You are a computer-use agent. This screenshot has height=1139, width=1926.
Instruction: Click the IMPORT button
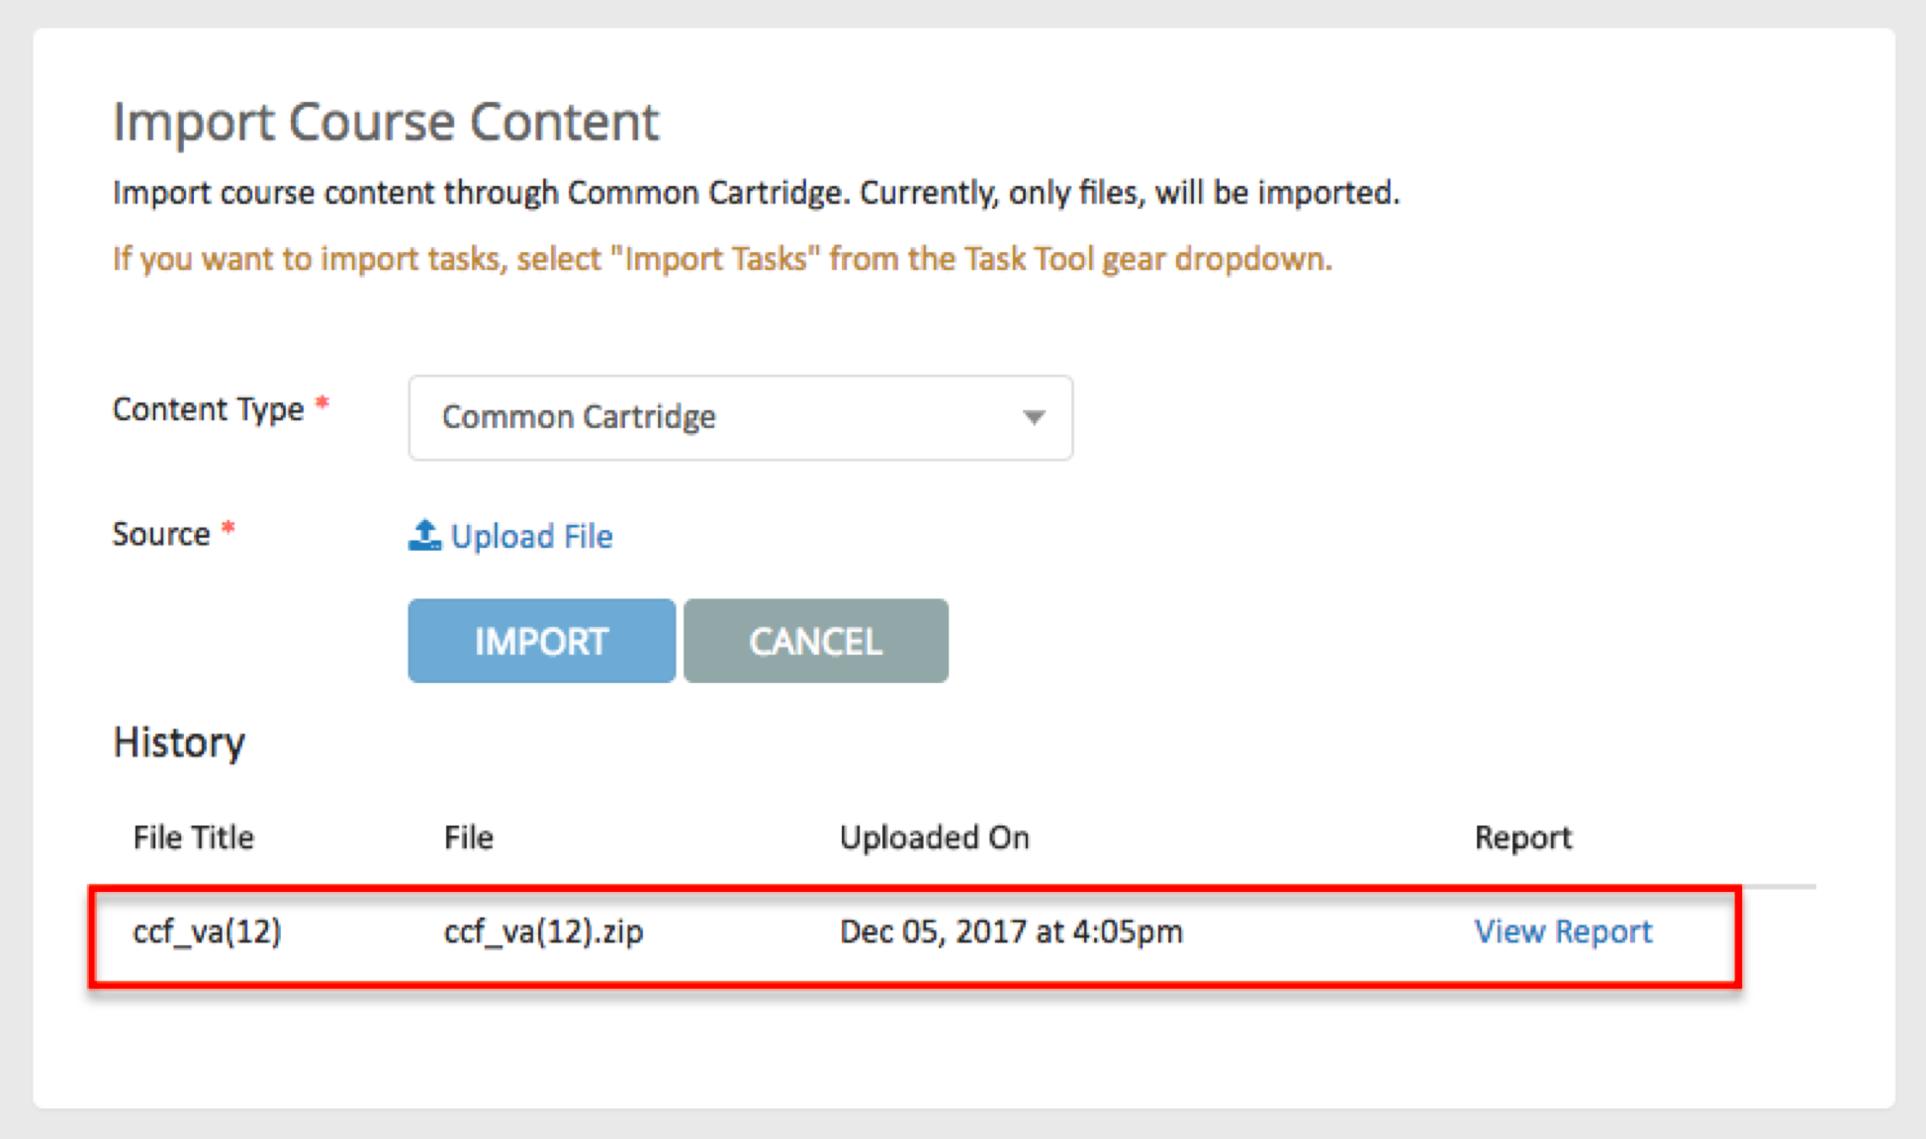pyautogui.click(x=542, y=641)
